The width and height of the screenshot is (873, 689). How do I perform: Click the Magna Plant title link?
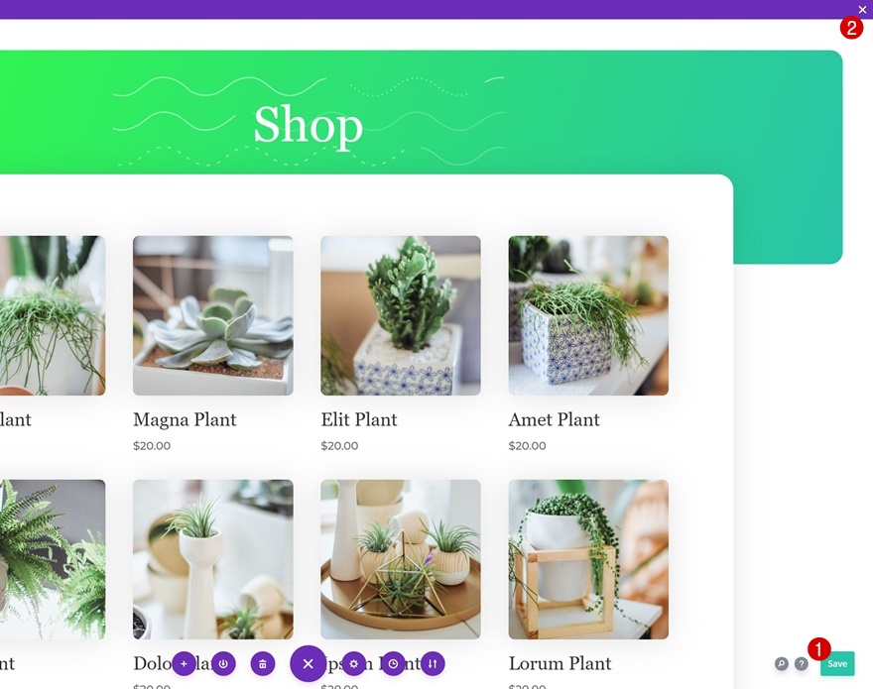pos(185,420)
